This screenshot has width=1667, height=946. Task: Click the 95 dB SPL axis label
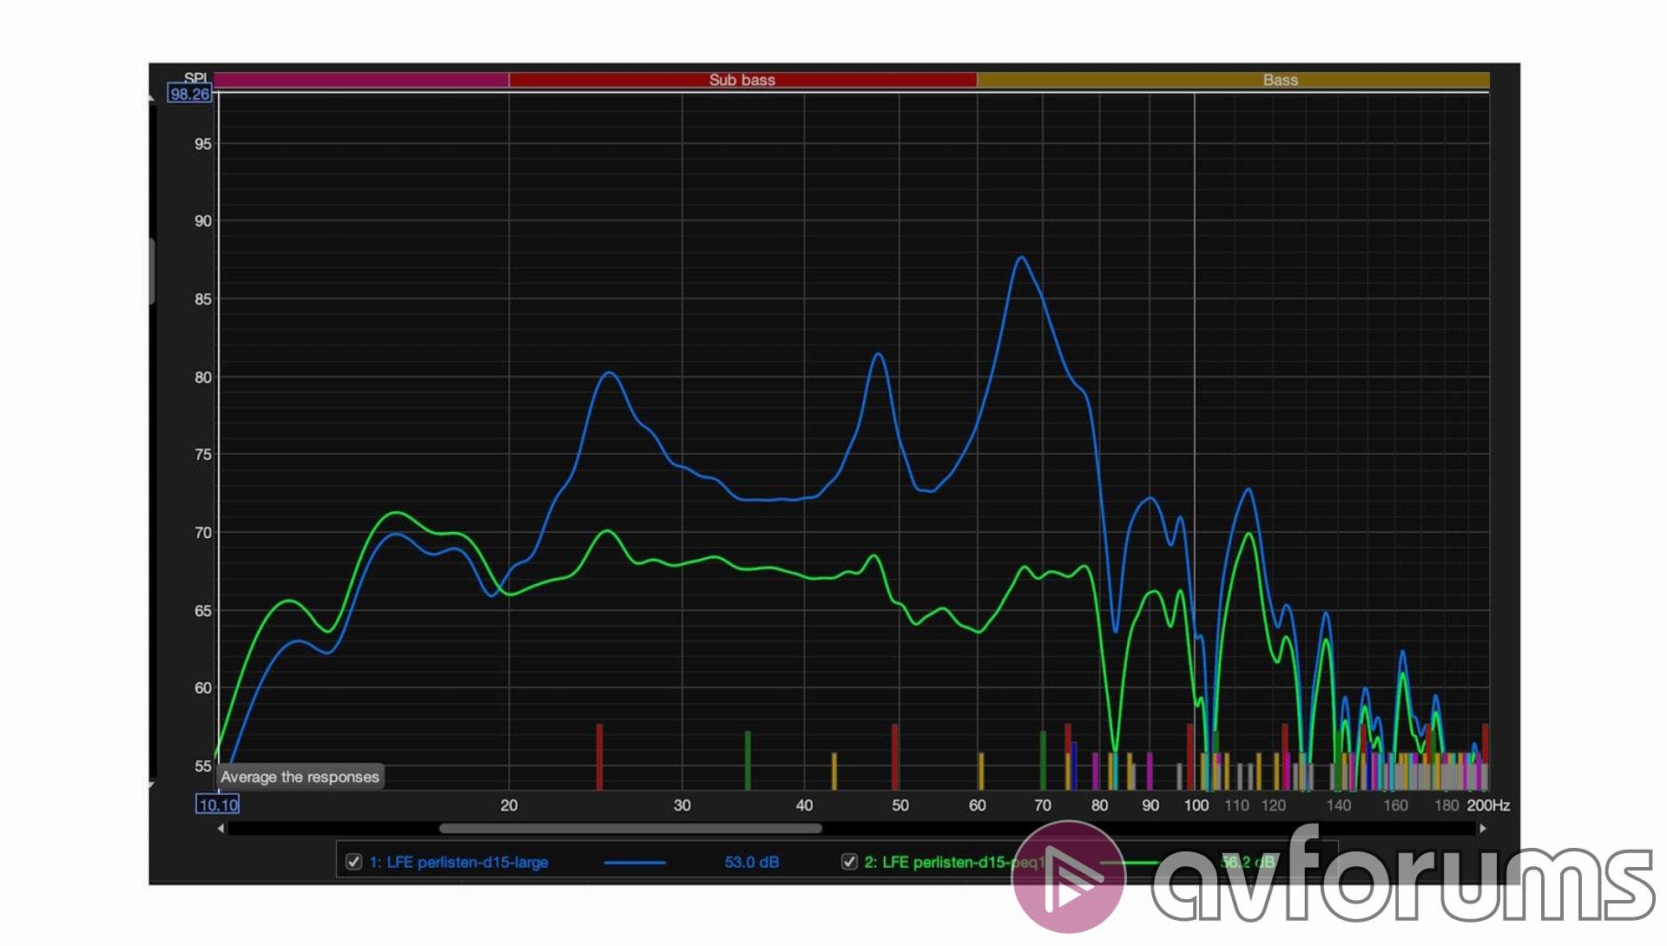203,144
